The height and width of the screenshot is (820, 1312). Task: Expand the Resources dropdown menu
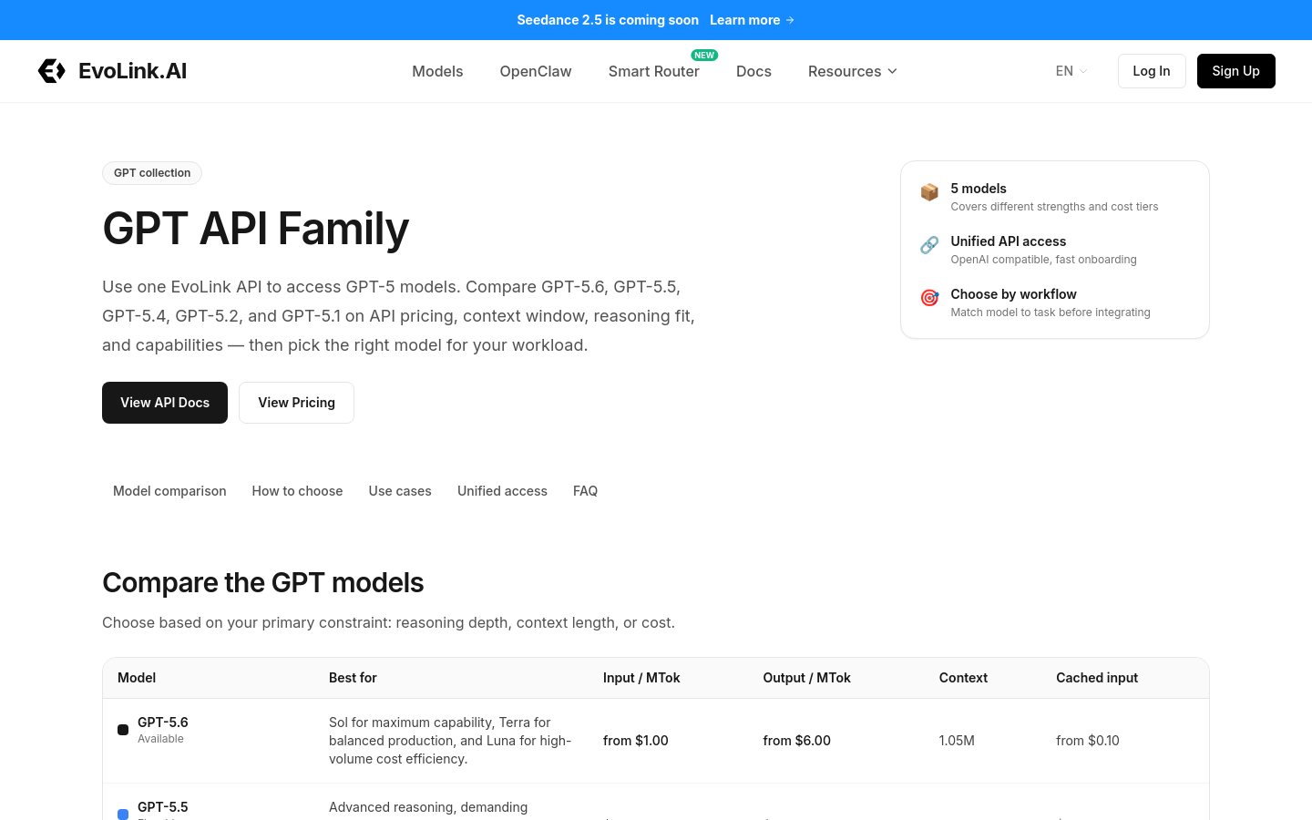[x=853, y=71]
